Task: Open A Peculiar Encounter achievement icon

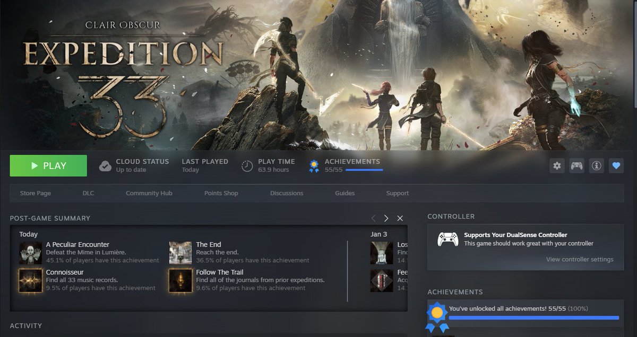Action: tap(30, 253)
